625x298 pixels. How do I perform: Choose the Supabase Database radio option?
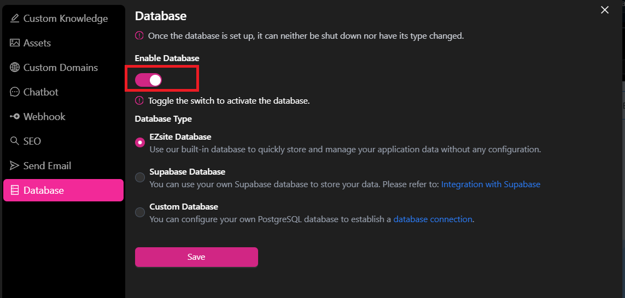click(140, 177)
